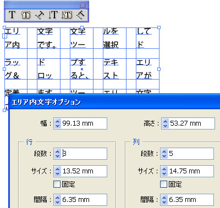Click the text cell reading プすると、
The width and height of the screenshot is (220, 208).
pyautogui.click(x=81, y=69)
